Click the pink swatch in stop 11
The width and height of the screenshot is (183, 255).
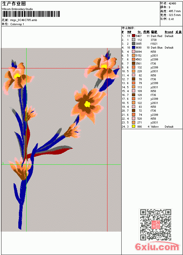point(133,75)
